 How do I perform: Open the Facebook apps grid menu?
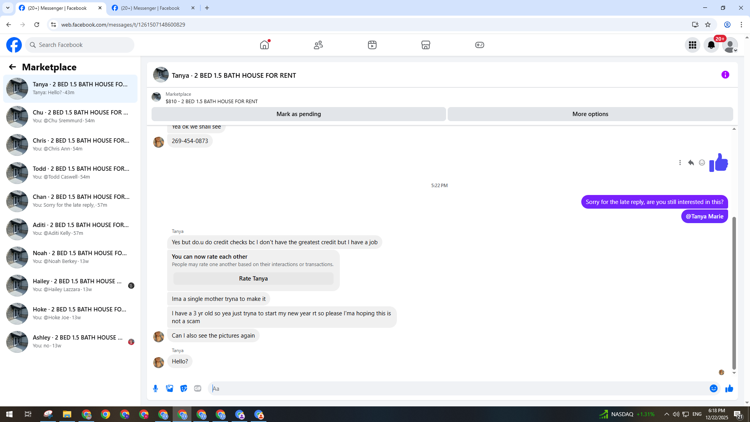692,45
